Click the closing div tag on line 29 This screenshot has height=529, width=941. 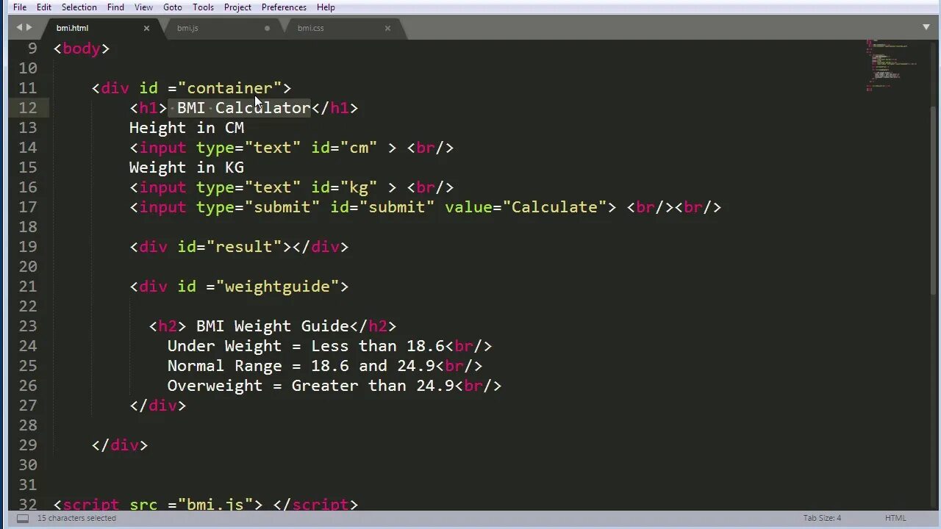[120, 445]
